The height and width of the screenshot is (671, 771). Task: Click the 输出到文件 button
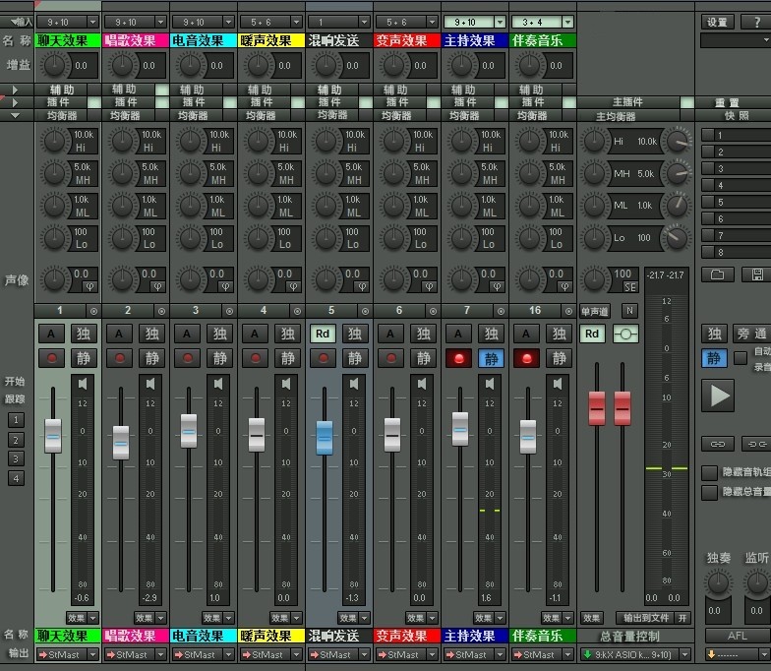coord(646,618)
